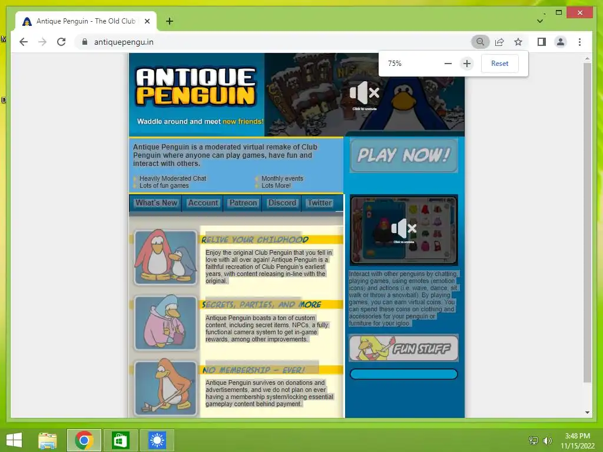Open the clock showing 3:48 PM
The width and height of the screenshot is (603, 452).
577,440
